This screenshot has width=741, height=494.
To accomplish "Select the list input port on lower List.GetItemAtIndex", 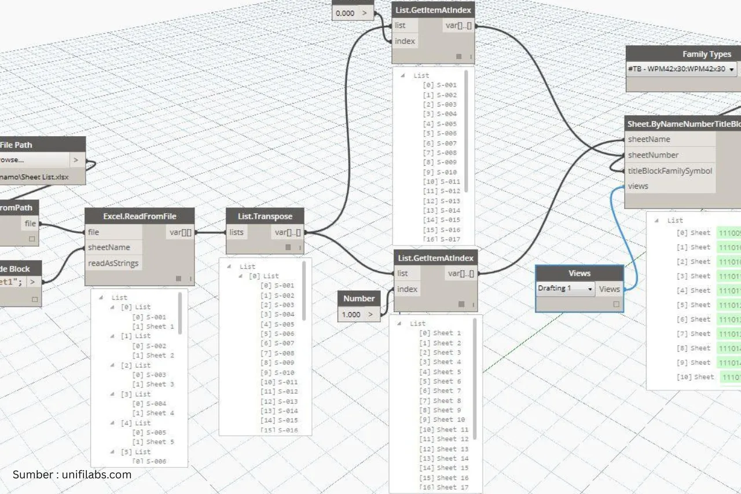I will (x=405, y=273).
